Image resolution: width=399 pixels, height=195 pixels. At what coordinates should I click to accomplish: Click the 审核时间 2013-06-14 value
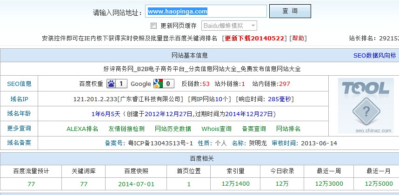pos(319,143)
